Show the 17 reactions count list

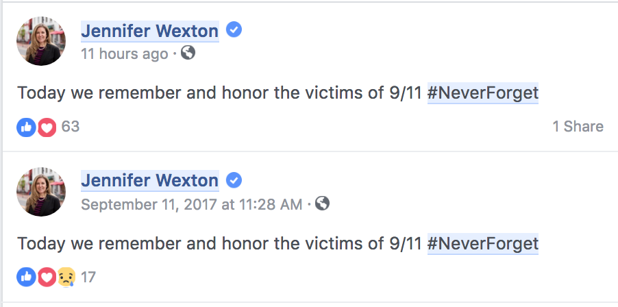point(88,278)
